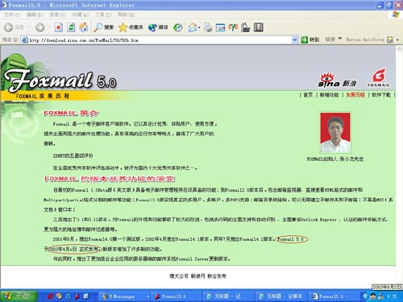
Task: Open the address bar URL dropdown
Action: click(x=294, y=40)
